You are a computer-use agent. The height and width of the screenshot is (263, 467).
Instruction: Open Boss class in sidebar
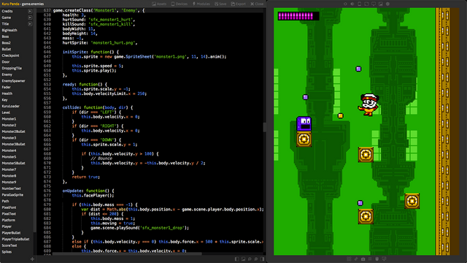[x=5, y=37]
